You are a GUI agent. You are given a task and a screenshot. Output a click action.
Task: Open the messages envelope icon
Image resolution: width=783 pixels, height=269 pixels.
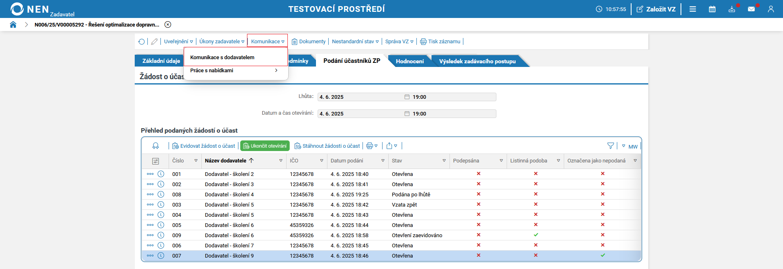click(x=751, y=9)
